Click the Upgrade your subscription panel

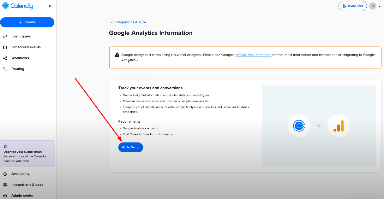[x=27, y=154]
